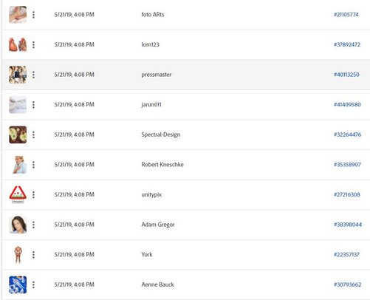Select the muscle anatomy figure thumbnail
Image resolution: width=370 pixels, height=300 pixels.
click(x=18, y=255)
